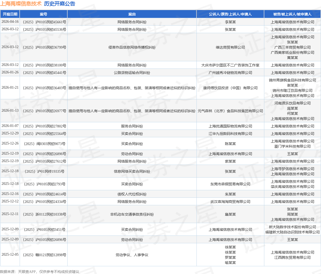Click cause 信息网络买卖合同纠纷
This screenshot has height=274, width=321.
pyautogui.click(x=132, y=172)
